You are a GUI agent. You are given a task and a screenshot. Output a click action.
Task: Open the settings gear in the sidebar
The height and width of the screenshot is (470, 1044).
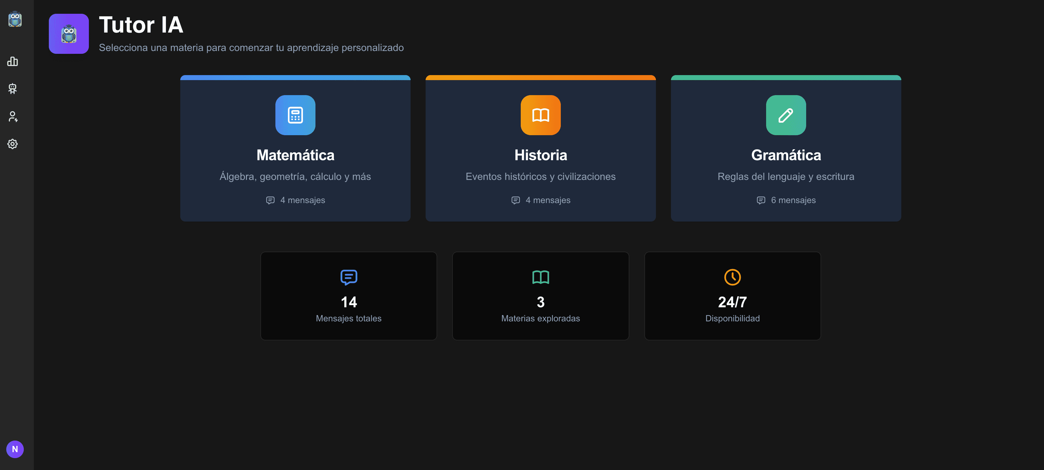point(13,144)
